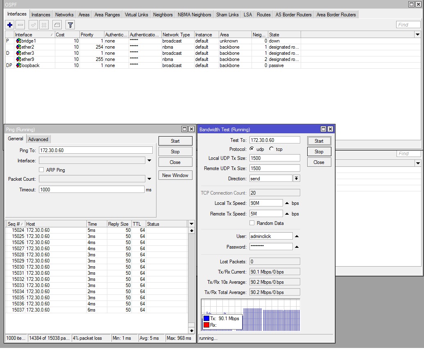Check the Random Data checkbox

pyautogui.click(x=252, y=223)
